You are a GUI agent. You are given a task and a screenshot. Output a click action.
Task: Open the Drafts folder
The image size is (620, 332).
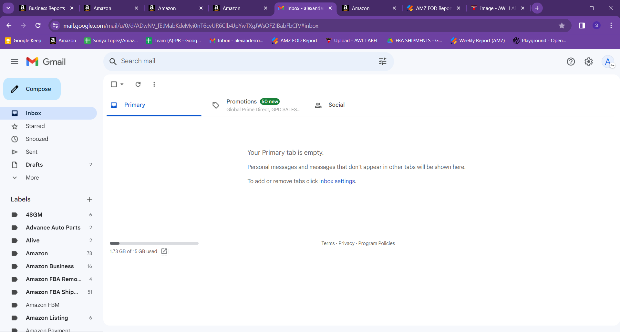coord(48,165)
